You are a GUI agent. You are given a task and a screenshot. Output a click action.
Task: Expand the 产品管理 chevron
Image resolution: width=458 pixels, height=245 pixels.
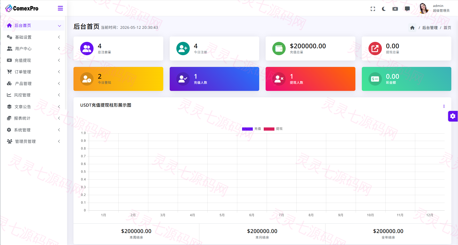[59, 84]
